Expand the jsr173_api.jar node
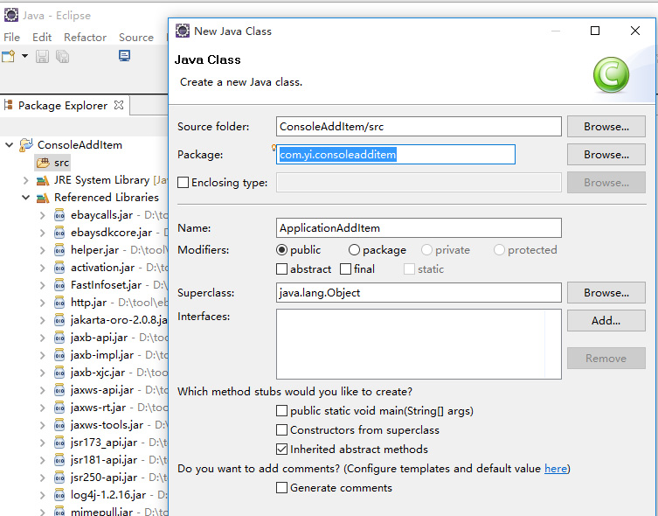 [43, 443]
